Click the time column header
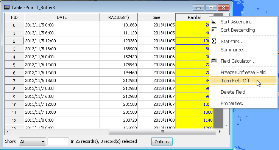 (157, 17)
